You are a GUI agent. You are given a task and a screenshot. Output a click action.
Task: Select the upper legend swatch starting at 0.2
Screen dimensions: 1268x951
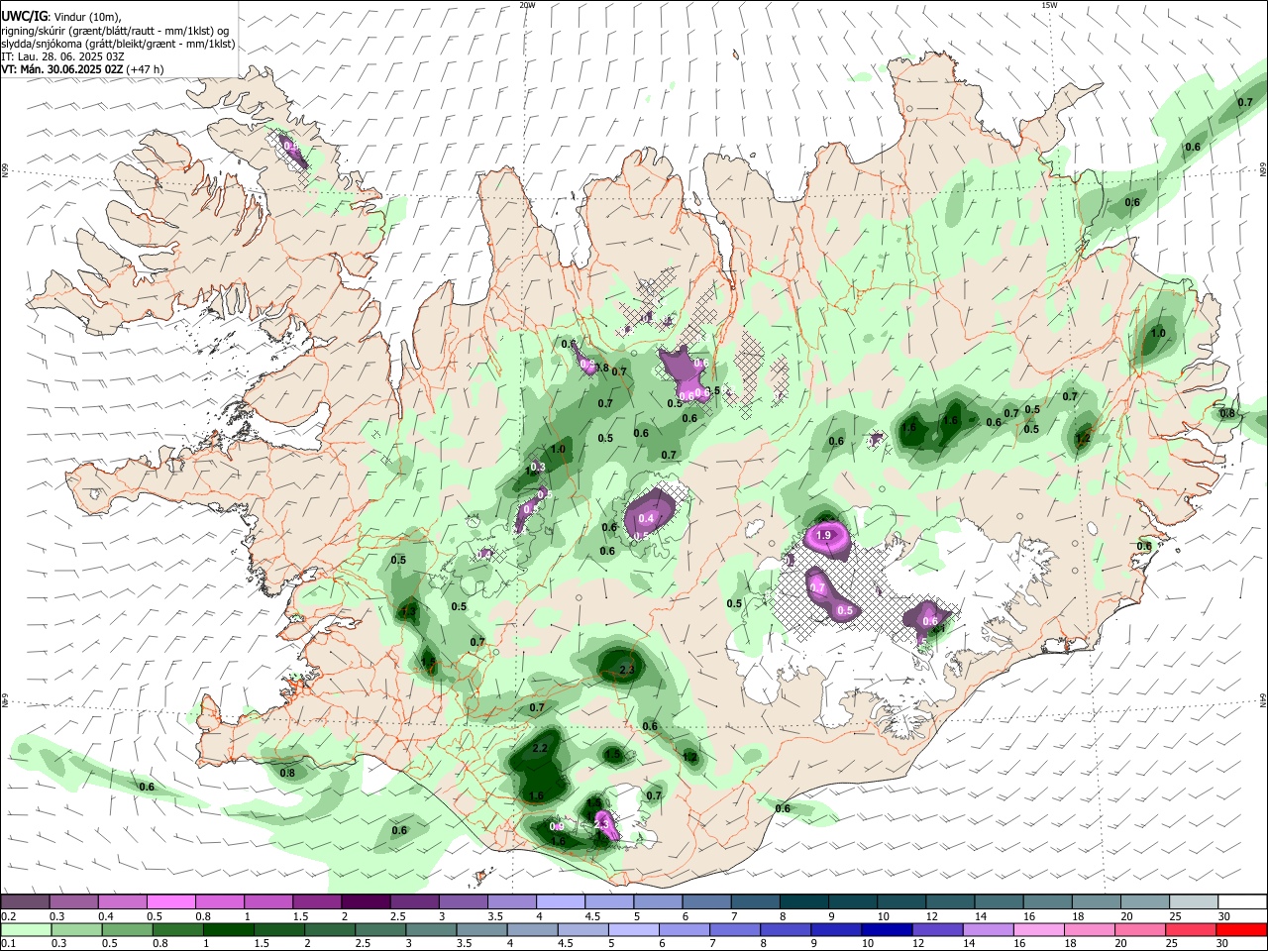25,902
